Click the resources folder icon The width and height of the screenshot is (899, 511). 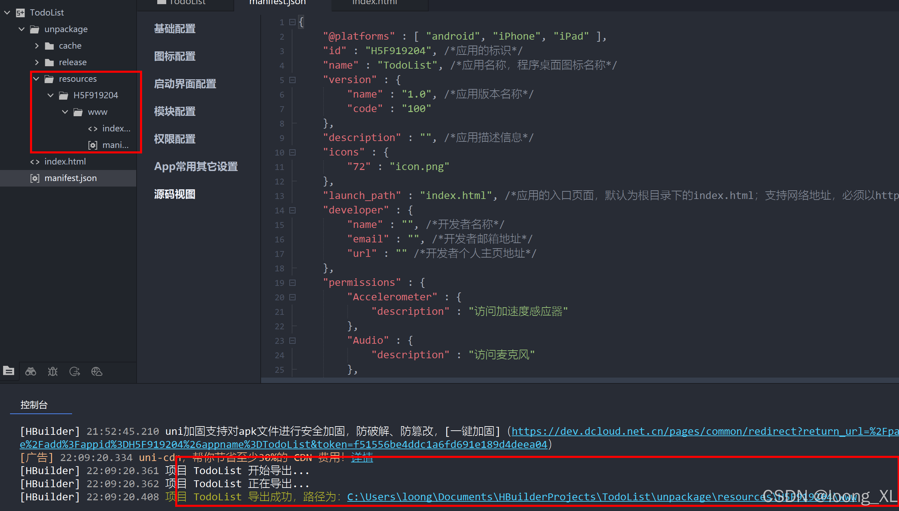[x=49, y=79]
